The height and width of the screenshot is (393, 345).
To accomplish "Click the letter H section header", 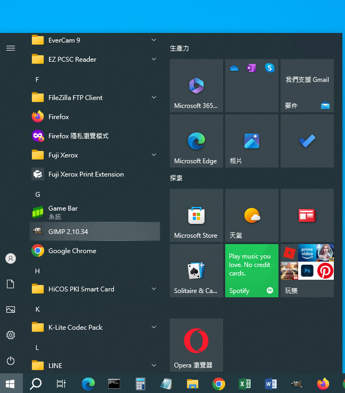I will point(37,271).
